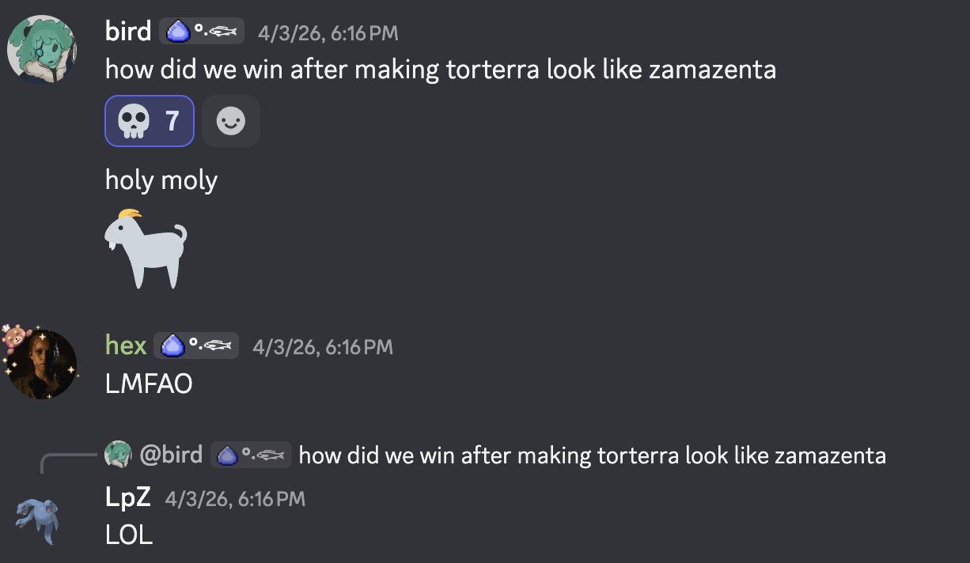Image resolution: width=970 pixels, height=563 pixels.
Task: Click the goat emoji in bird's message
Action: [146, 248]
